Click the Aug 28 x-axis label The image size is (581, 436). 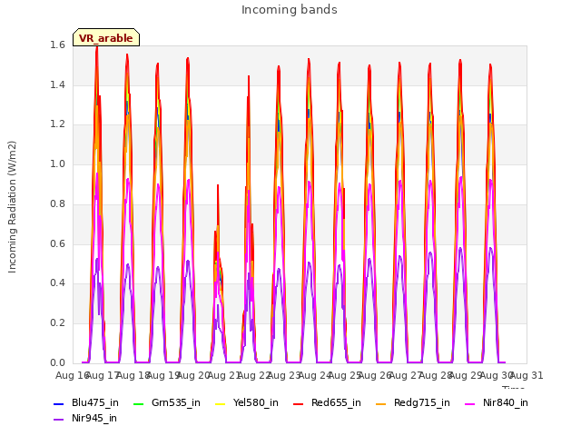[x=436, y=375]
